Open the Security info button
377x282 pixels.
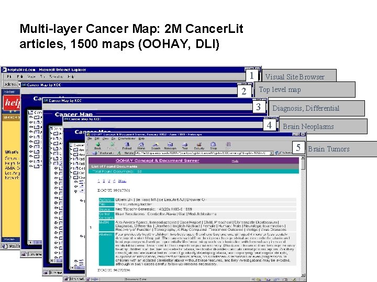pos(199,146)
